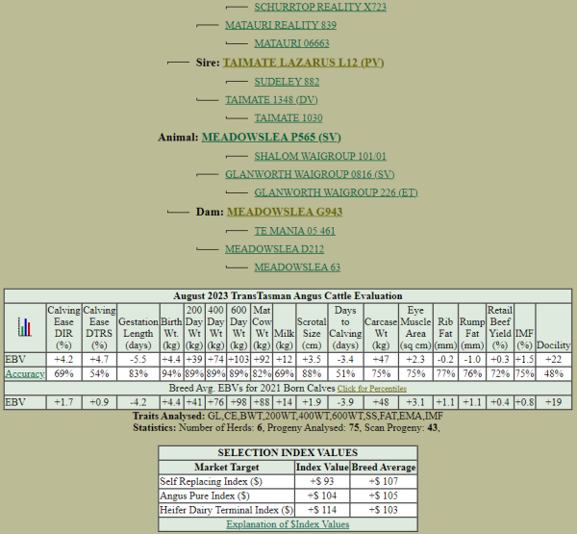Select the animal's +3.5 Scrotal Size EBV
577x534 pixels.
[x=312, y=360]
